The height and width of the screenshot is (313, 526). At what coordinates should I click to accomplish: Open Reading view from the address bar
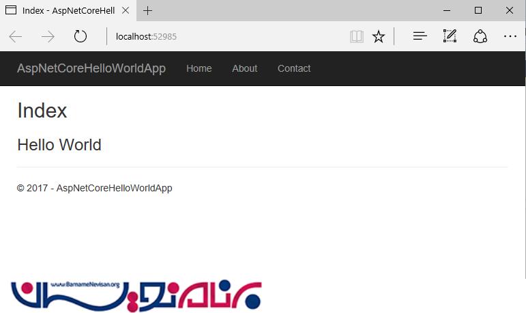(356, 36)
